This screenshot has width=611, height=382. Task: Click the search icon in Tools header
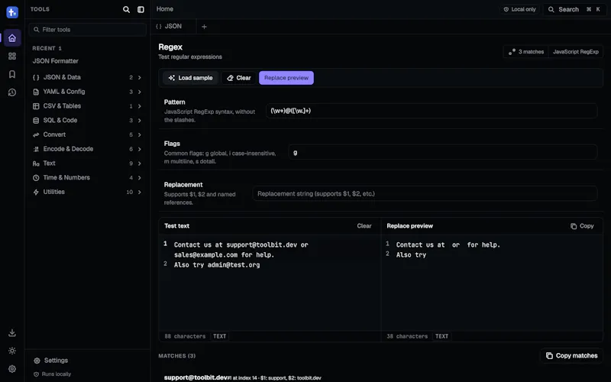tap(126, 9)
